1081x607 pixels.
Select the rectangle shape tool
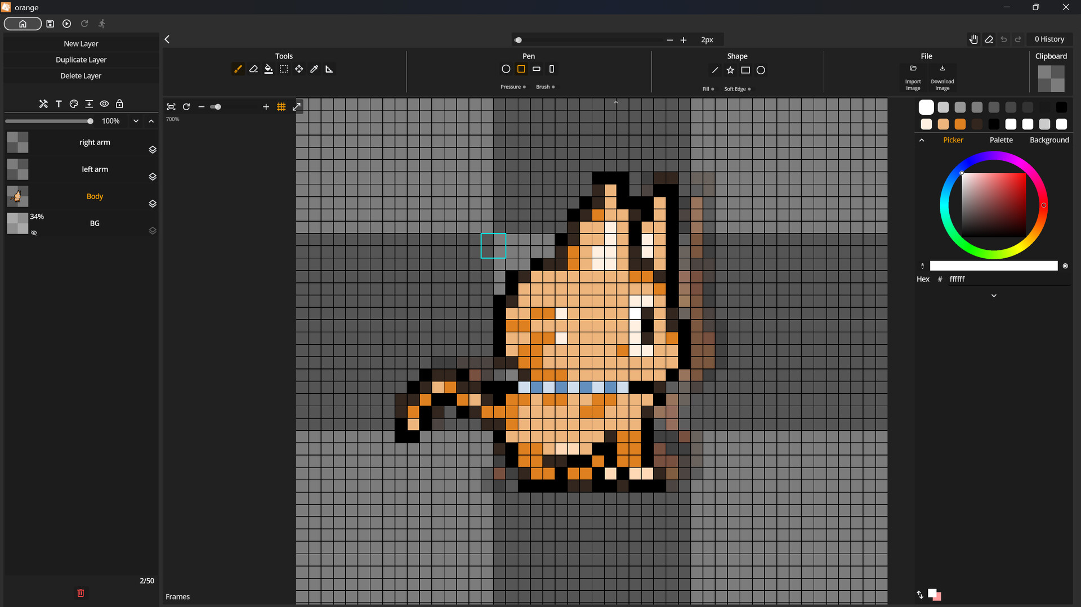[x=745, y=70]
